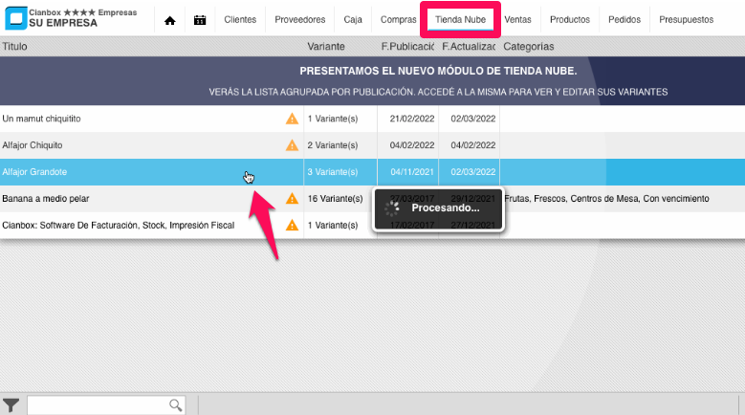The height and width of the screenshot is (415, 745).
Task: Click warning icon on Un mamut chiquitito
Action: click(x=292, y=119)
